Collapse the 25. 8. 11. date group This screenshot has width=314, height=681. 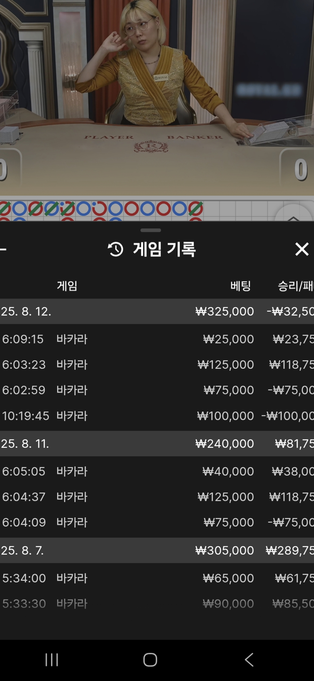157,444
